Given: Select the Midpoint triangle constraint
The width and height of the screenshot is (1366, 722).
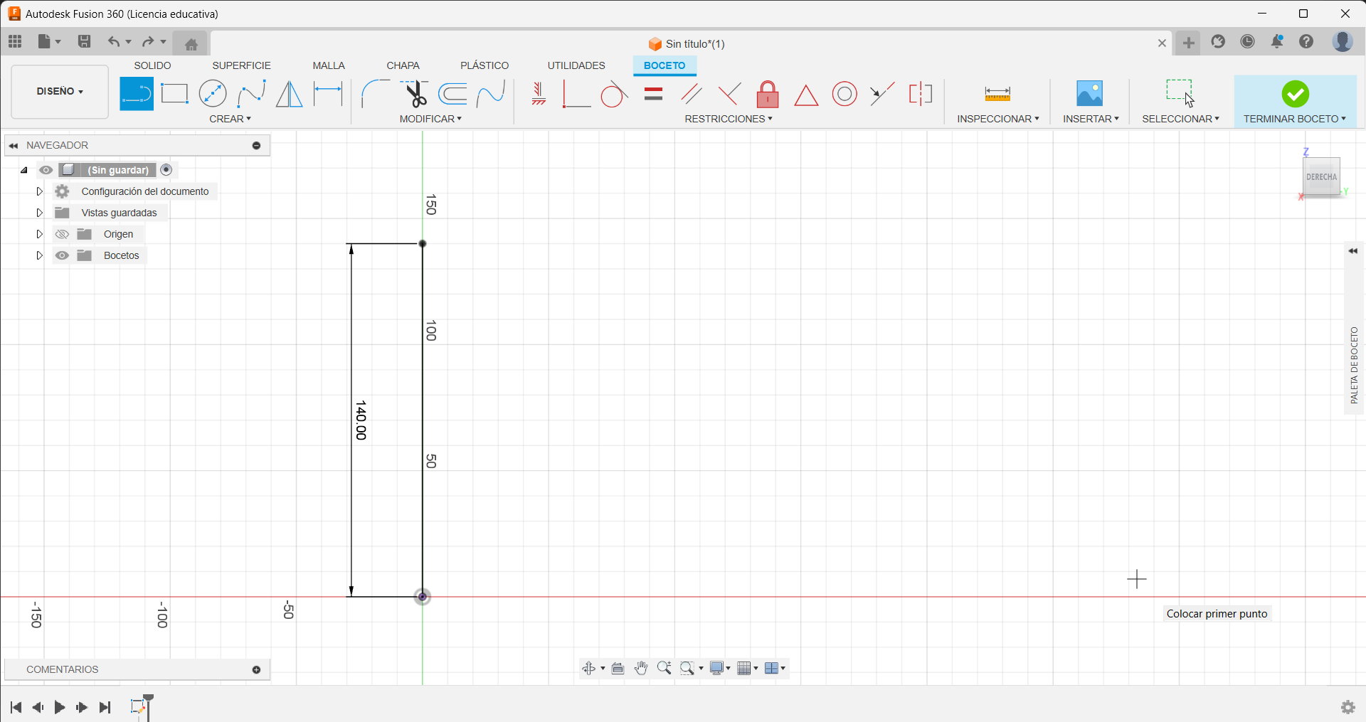Looking at the screenshot, I should [x=806, y=95].
